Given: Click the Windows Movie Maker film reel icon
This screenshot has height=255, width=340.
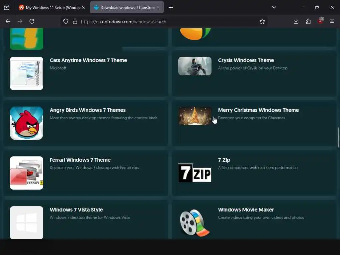Looking at the screenshot, I should pos(195,223).
